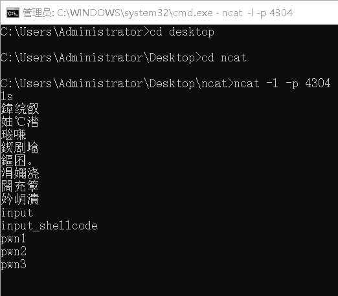Image resolution: width=338 pixels, height=296 pixels.
Task: Click the third garbled two-character line
Action: point(14,135)
